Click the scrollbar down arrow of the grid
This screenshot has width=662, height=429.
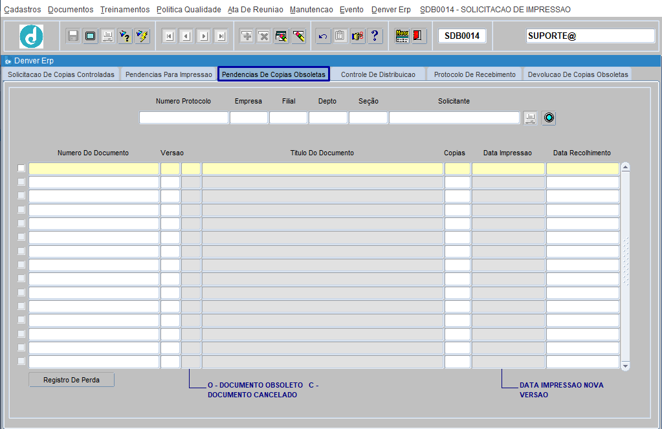pos(625,366)
